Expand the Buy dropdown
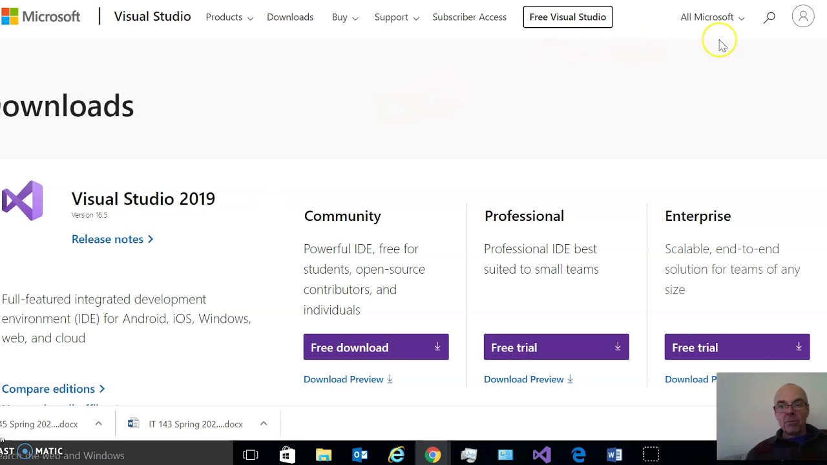 tap(345, 17)
